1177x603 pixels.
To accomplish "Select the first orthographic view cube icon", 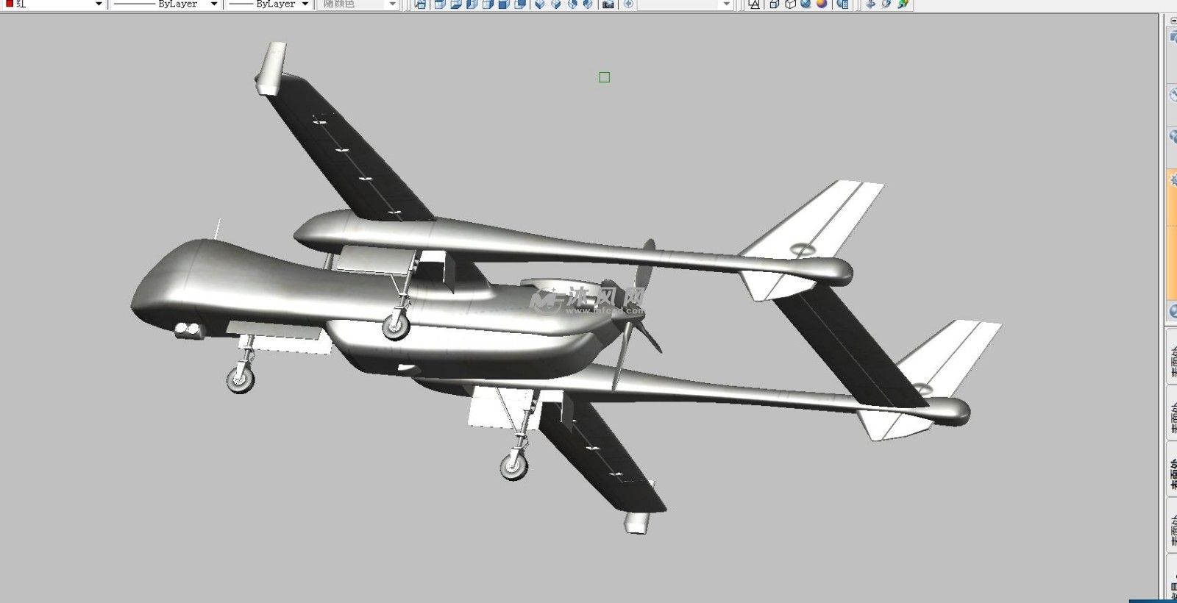I will coord(440,4).
